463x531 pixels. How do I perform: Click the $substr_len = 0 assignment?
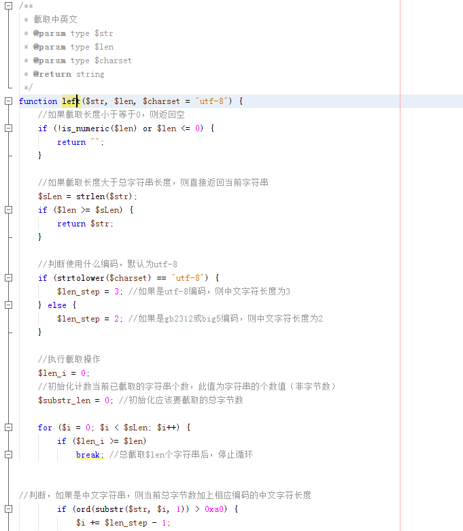point(75,400)
